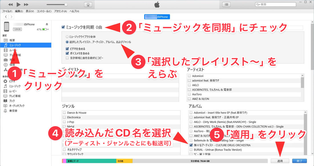
Task: Check the AKLO artist checkbox
Action: coord(189,85)
